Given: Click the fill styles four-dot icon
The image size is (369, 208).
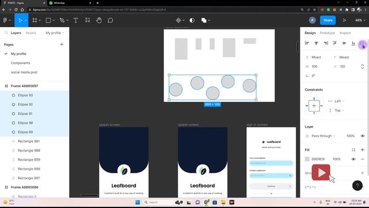Looking at the screenshot, I should point(353,150).
